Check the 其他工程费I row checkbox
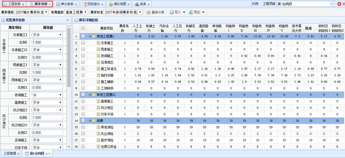This screenshot has width=345, height=158. (83, 36)
